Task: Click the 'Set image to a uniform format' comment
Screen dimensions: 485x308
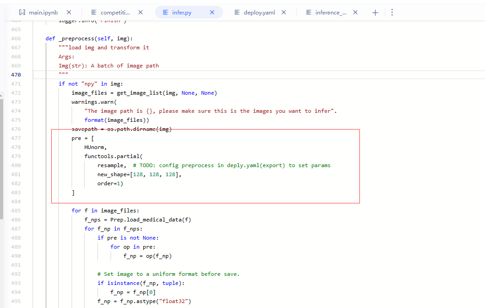Action: coord(169,274)
